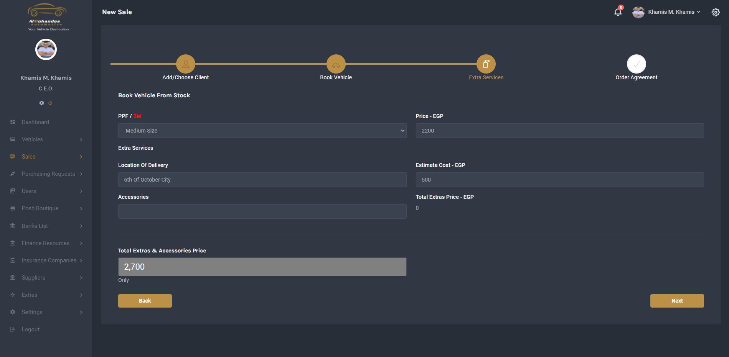Click the Banks List bank icon
This screenshot has width=729, height=357.
click(x=13, y=226)
